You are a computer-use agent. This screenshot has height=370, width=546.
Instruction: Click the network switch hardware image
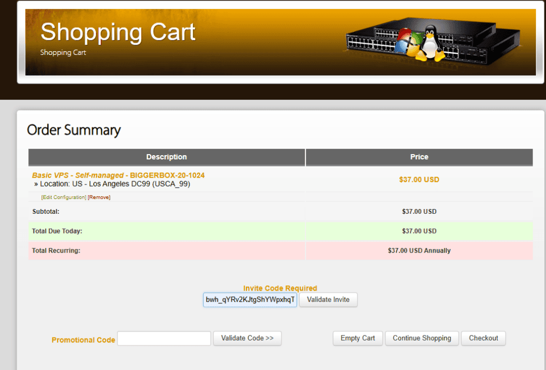coord(433,41)
